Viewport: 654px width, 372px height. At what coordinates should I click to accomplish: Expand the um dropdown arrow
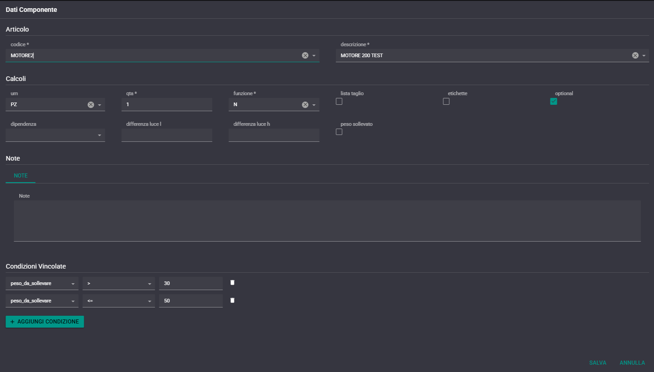pos(99,104)
